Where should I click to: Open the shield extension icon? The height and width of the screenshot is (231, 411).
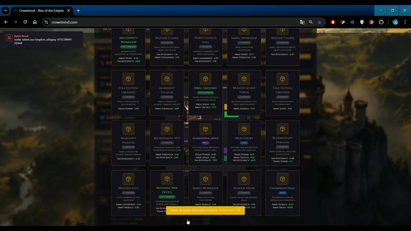362,22
